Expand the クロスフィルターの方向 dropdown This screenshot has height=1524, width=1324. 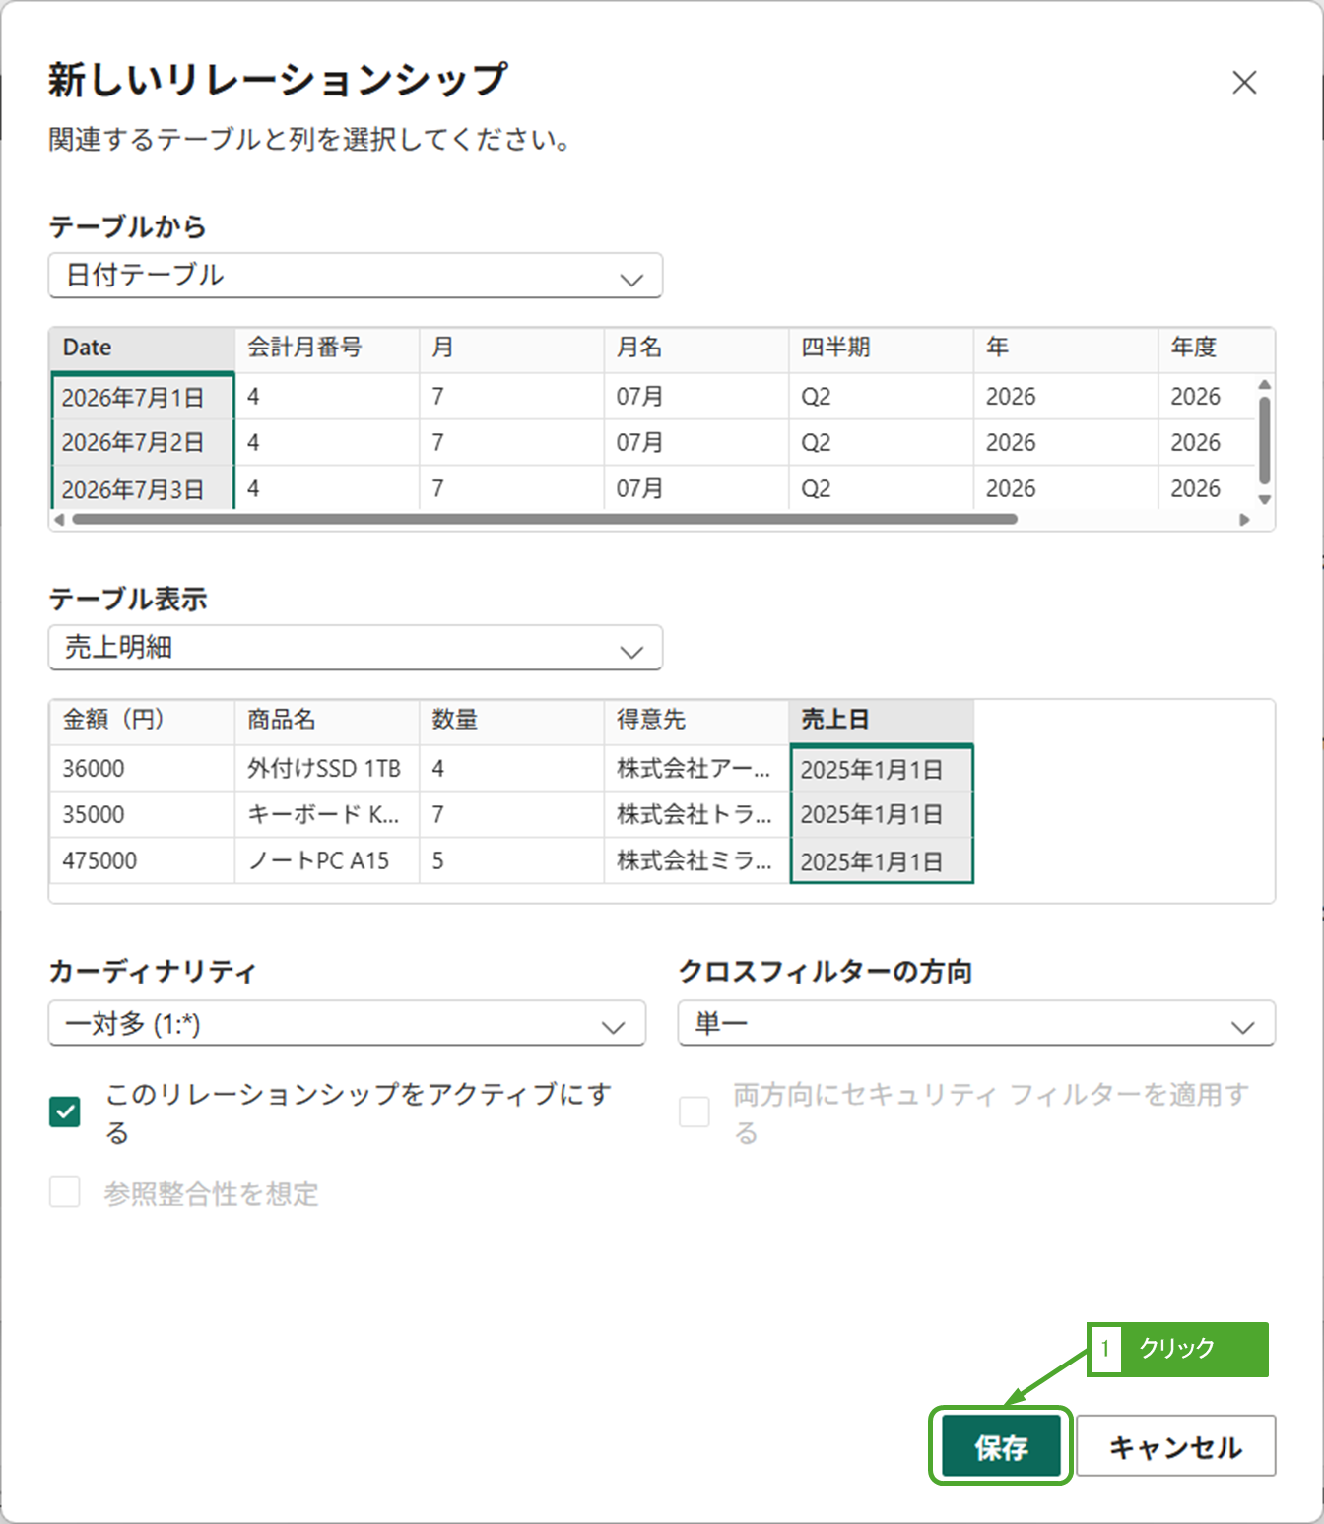pos(975,1024)
